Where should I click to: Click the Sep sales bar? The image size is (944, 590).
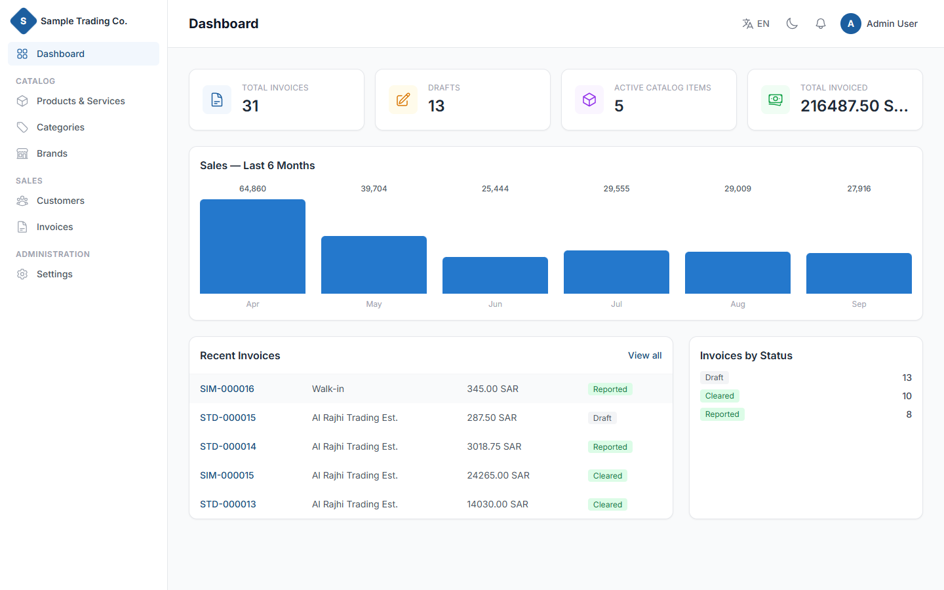pos(859,273)
